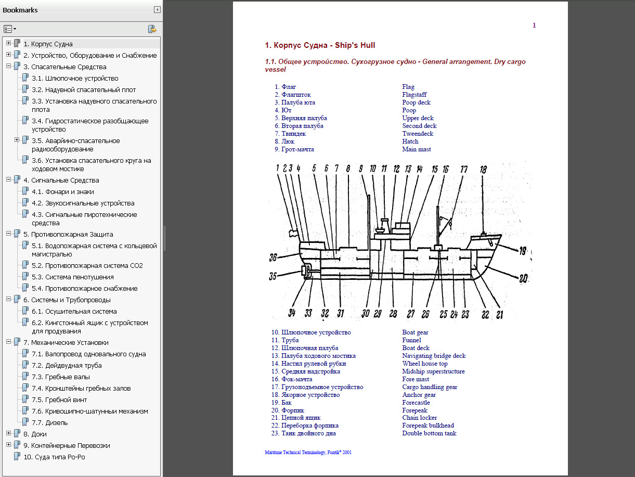Expand the '1. Корпус Судна' bookmark
The image size is (635, 477).
tap(9, 44)
